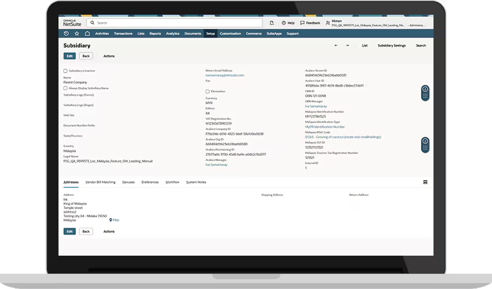
Task: Click into the global Search field
Action: pyautogui.click(x=174, y=23)
